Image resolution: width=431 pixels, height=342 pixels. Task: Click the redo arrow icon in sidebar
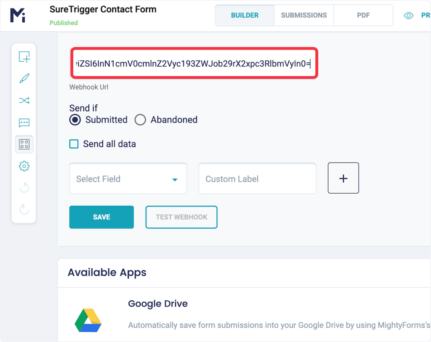(24, 209)
